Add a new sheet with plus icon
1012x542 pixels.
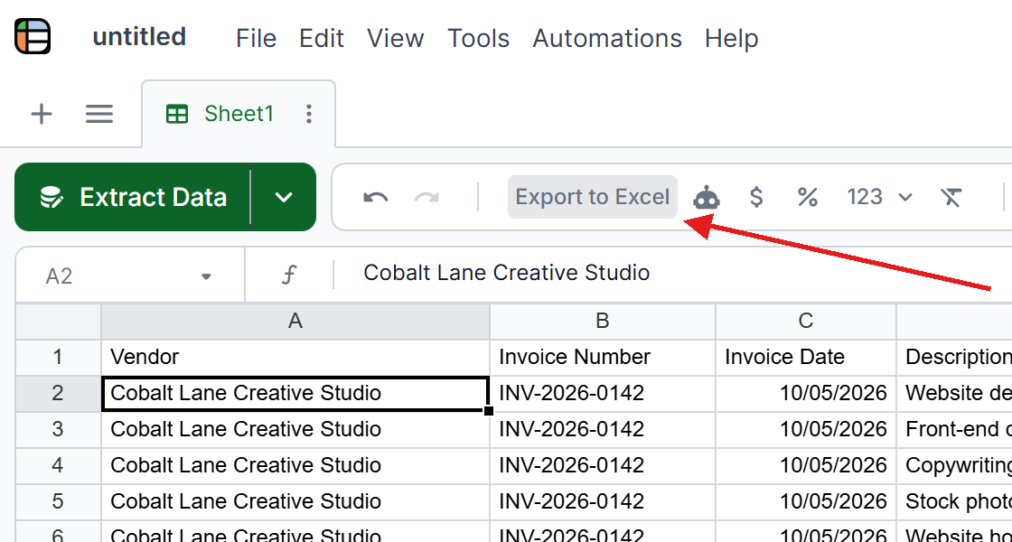pyautogui.click(x=42, y=114)
